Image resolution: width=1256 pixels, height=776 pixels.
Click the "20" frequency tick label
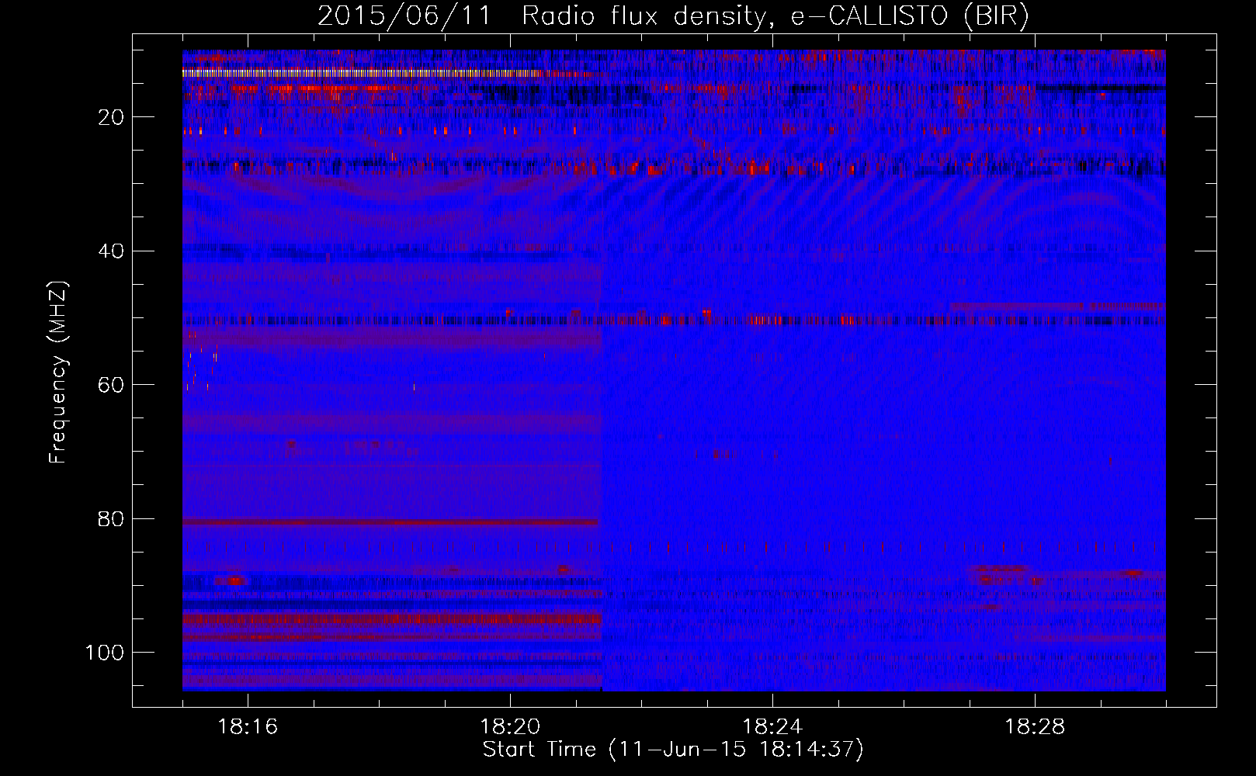coord(112,118)
